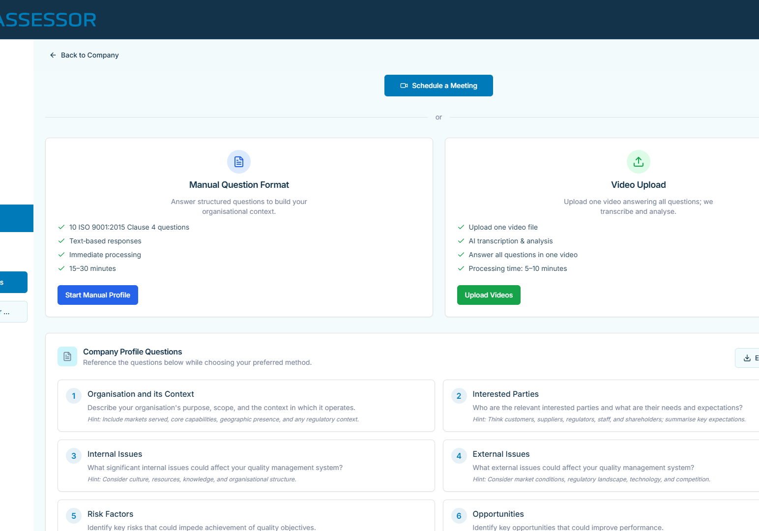Open the Internal Issues question card
The image size is (759, 531).
pos(246,466)
